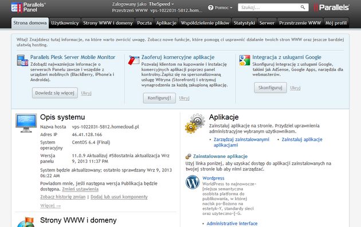Open the Statystyki tab
Viewport: 361px width, 227px height.
(x=244, y=23)
